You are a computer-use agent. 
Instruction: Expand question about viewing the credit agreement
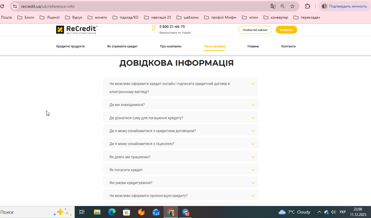(180, 131)
